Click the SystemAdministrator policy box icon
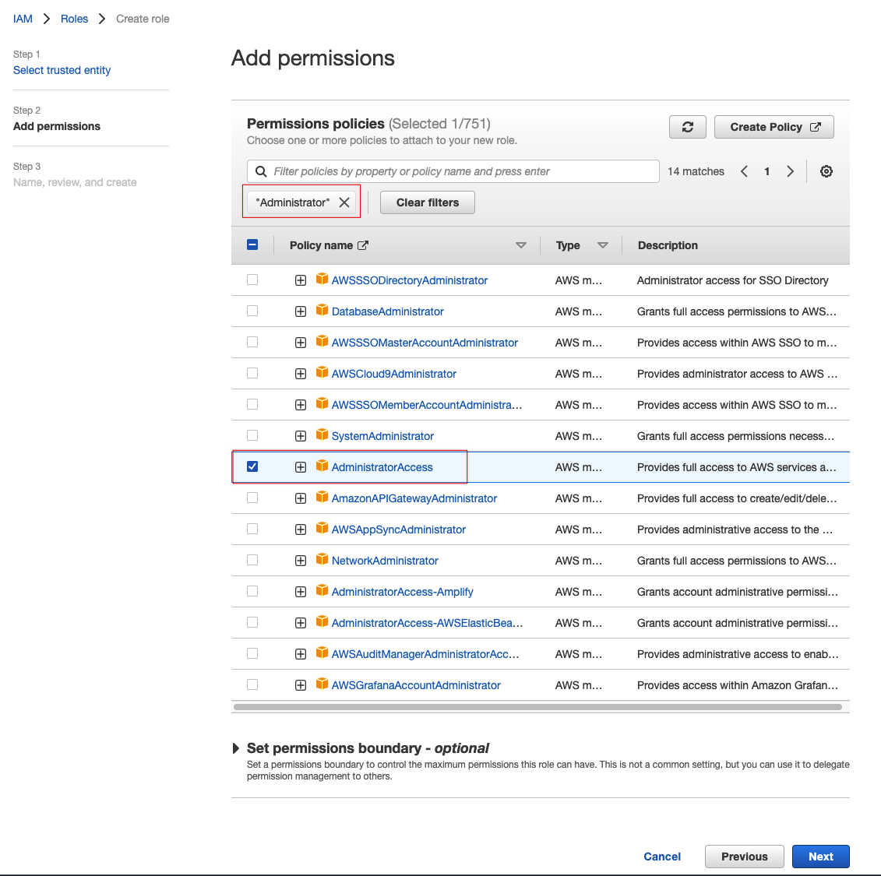This screenshot has height=876, width=881. tap(322, 434)
